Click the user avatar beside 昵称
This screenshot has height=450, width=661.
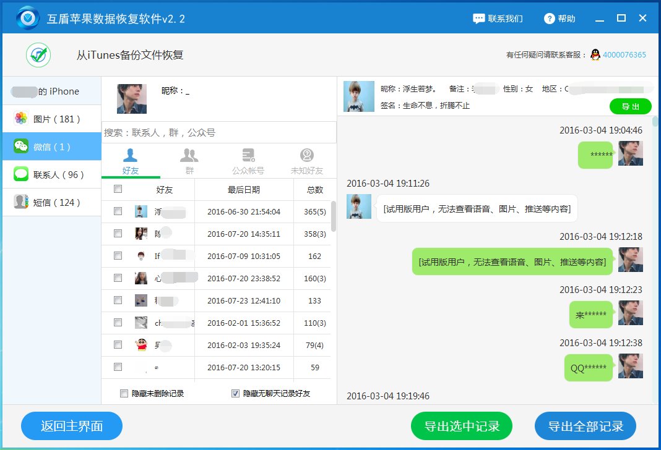click(132, 99)
